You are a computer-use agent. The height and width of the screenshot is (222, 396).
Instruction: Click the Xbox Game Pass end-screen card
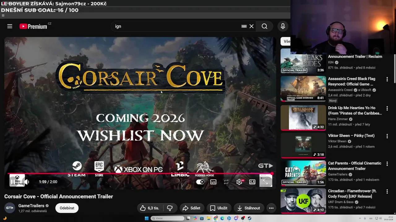pos(17,180)
